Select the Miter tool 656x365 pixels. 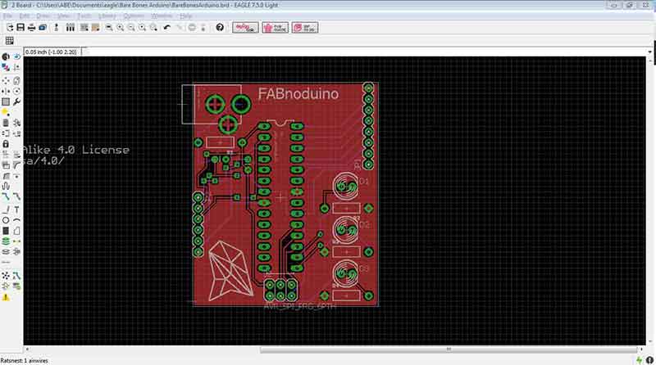coord(16,165)
